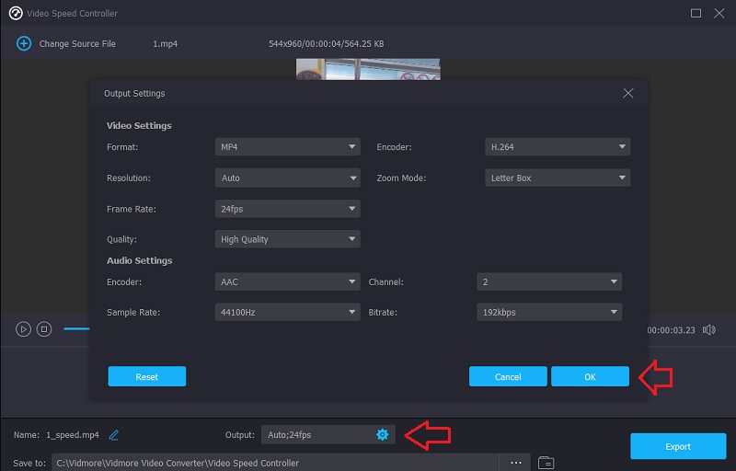
Task: Expand the Resolution dropdown
Action: [287, 178]
